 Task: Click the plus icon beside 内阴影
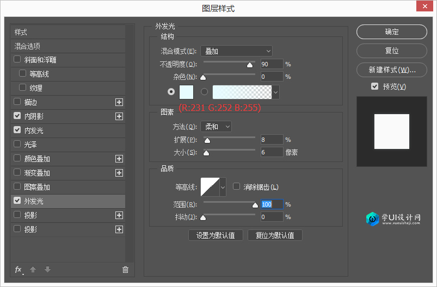(119, 116)
